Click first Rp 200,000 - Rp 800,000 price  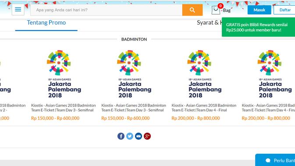coord(195,118)
